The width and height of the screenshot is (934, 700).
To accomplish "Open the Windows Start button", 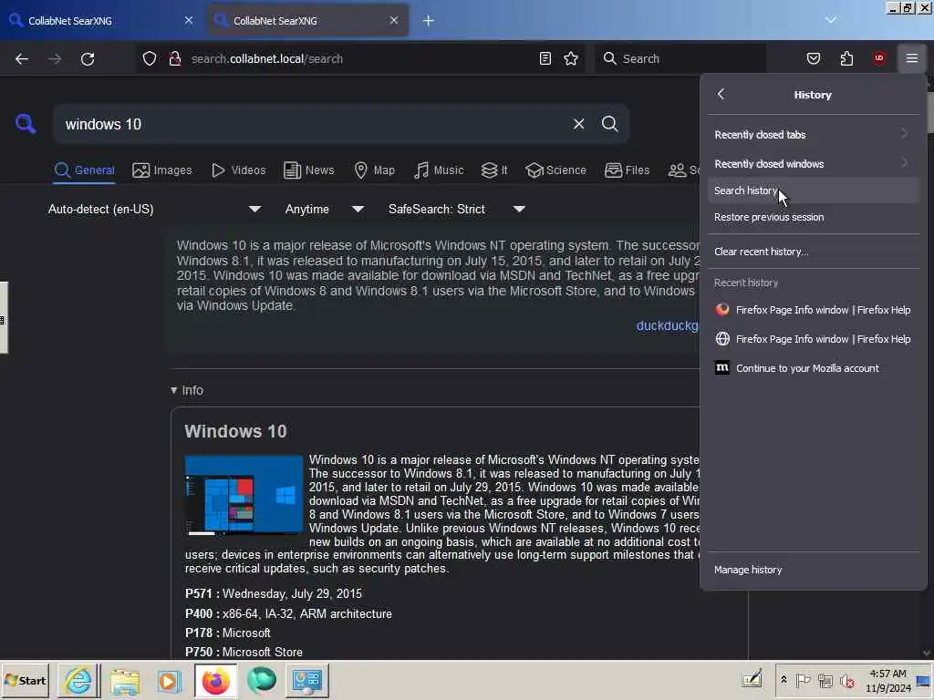I will pos(25,680).
